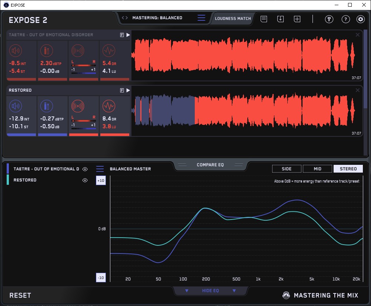
Task: Click the -10.1 ST loudness value
Action: [19, 126]
